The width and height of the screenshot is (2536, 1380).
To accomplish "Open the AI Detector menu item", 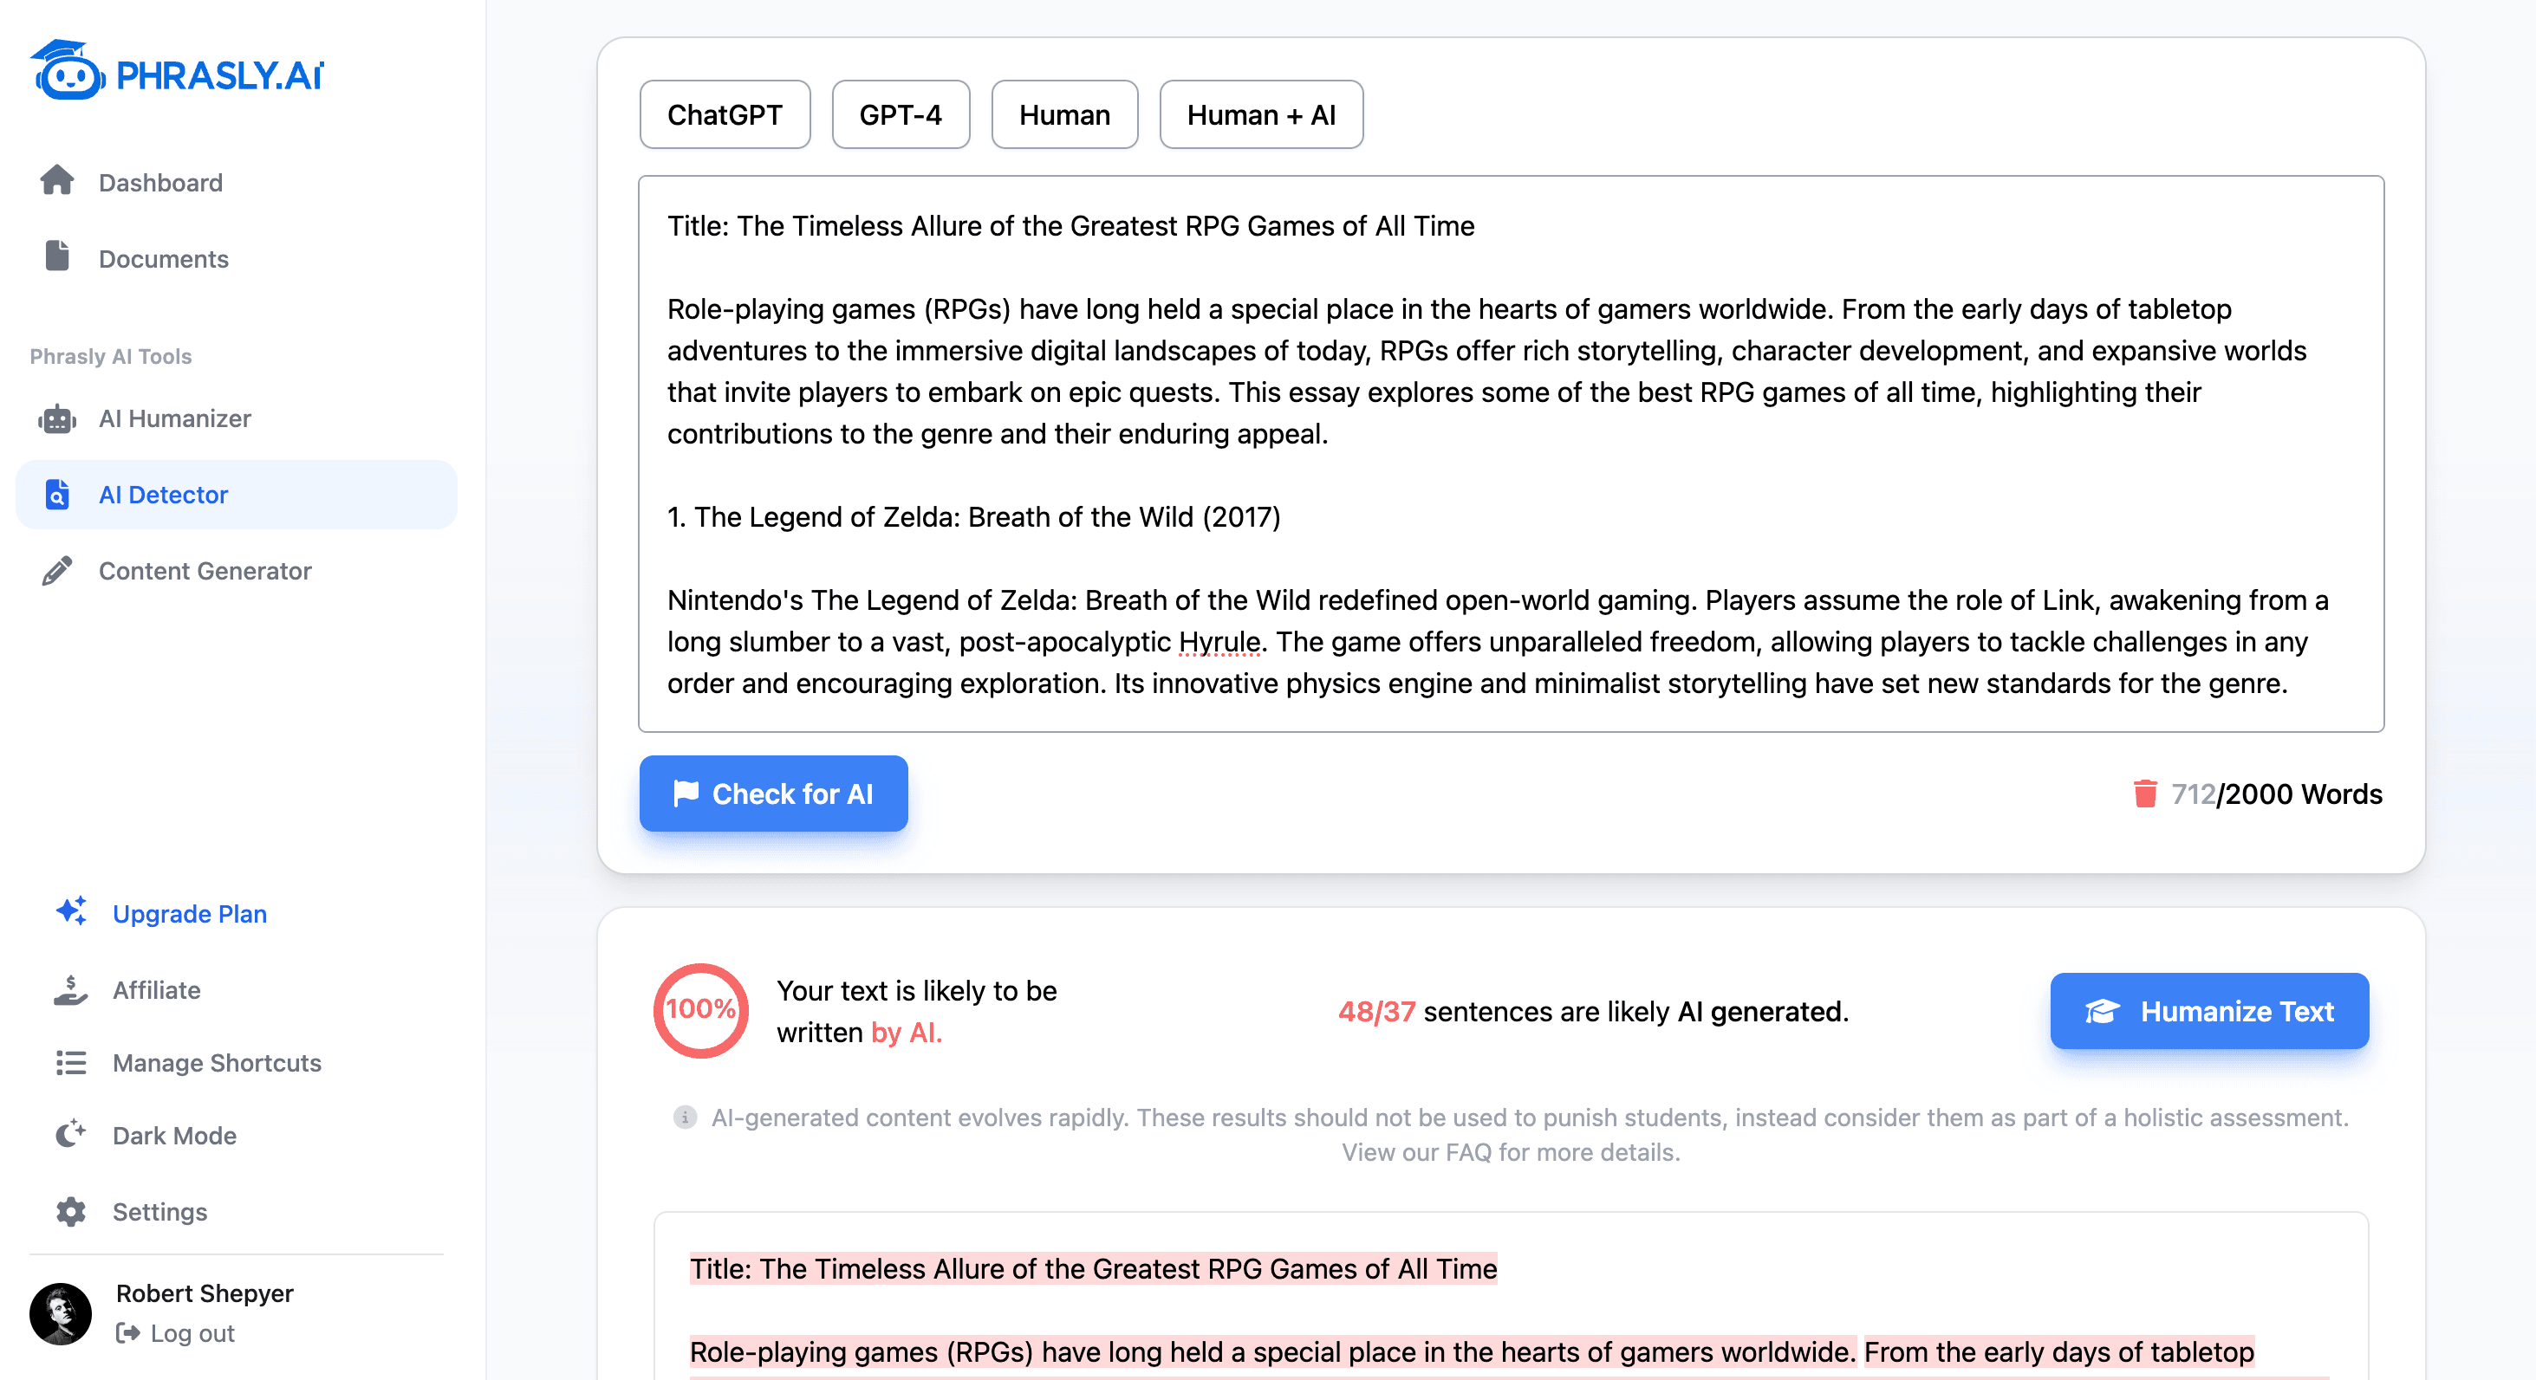I will 164,494.
